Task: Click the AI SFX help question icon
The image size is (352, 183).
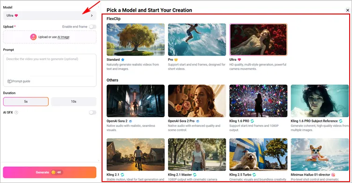Action: click(x=16, y=113)
